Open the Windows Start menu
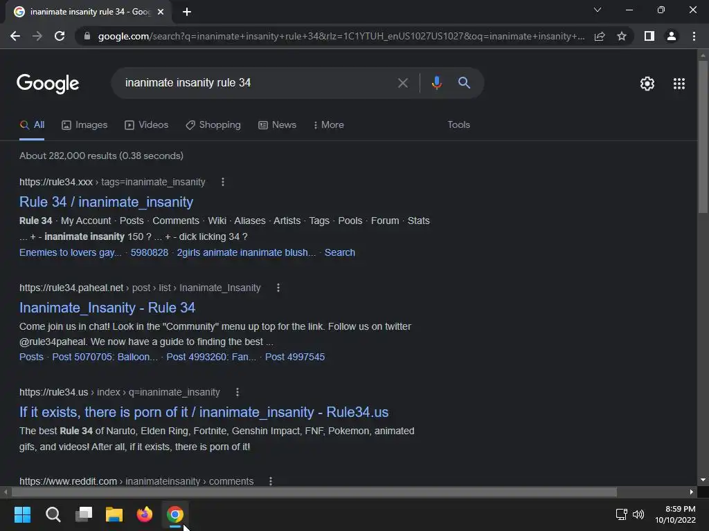This screenshot has width=709, height=531. 22,514
